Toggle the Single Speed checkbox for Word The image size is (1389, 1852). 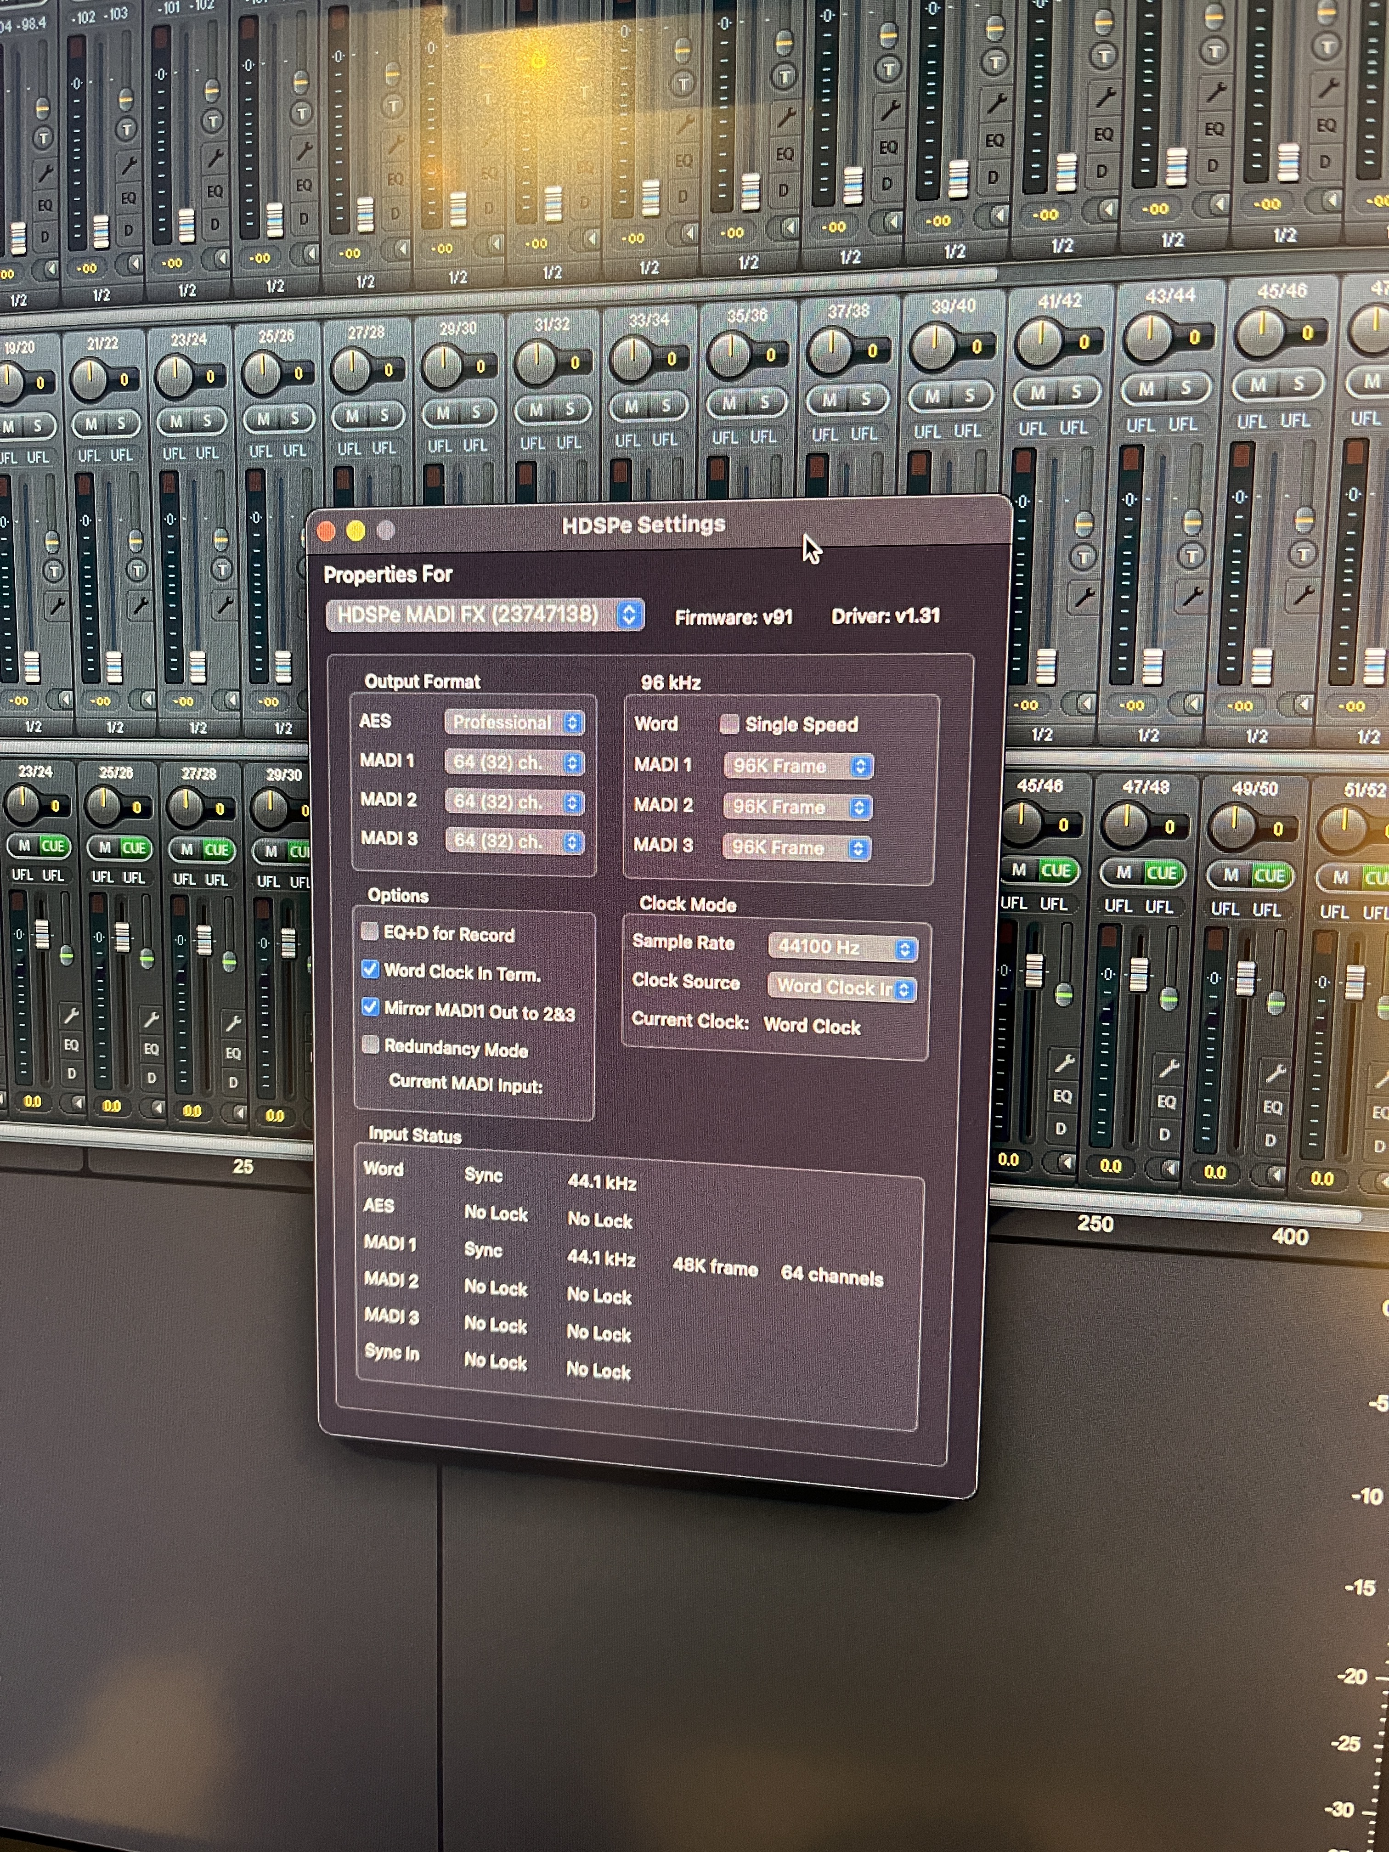click(x=729, y=724)
